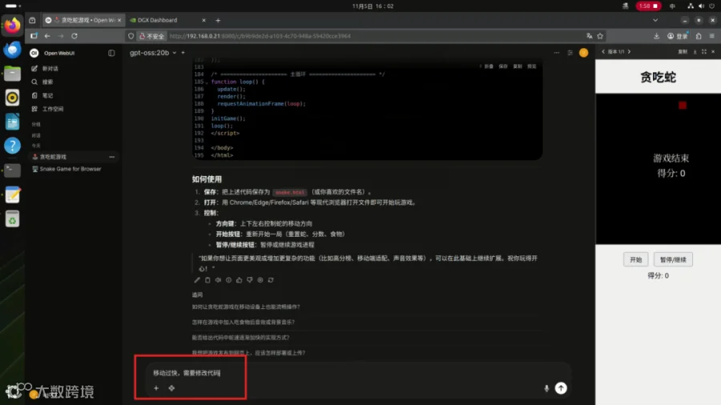This screenshot has height=405, width=721.
Task: Start a new chat (新对话)
Action: point(45,68)
